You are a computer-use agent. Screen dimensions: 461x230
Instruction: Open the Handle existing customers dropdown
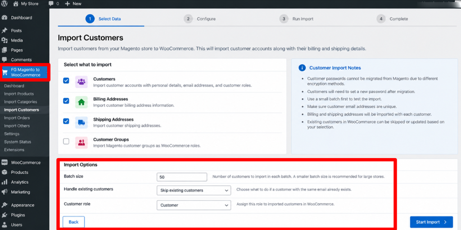[194, 190]
